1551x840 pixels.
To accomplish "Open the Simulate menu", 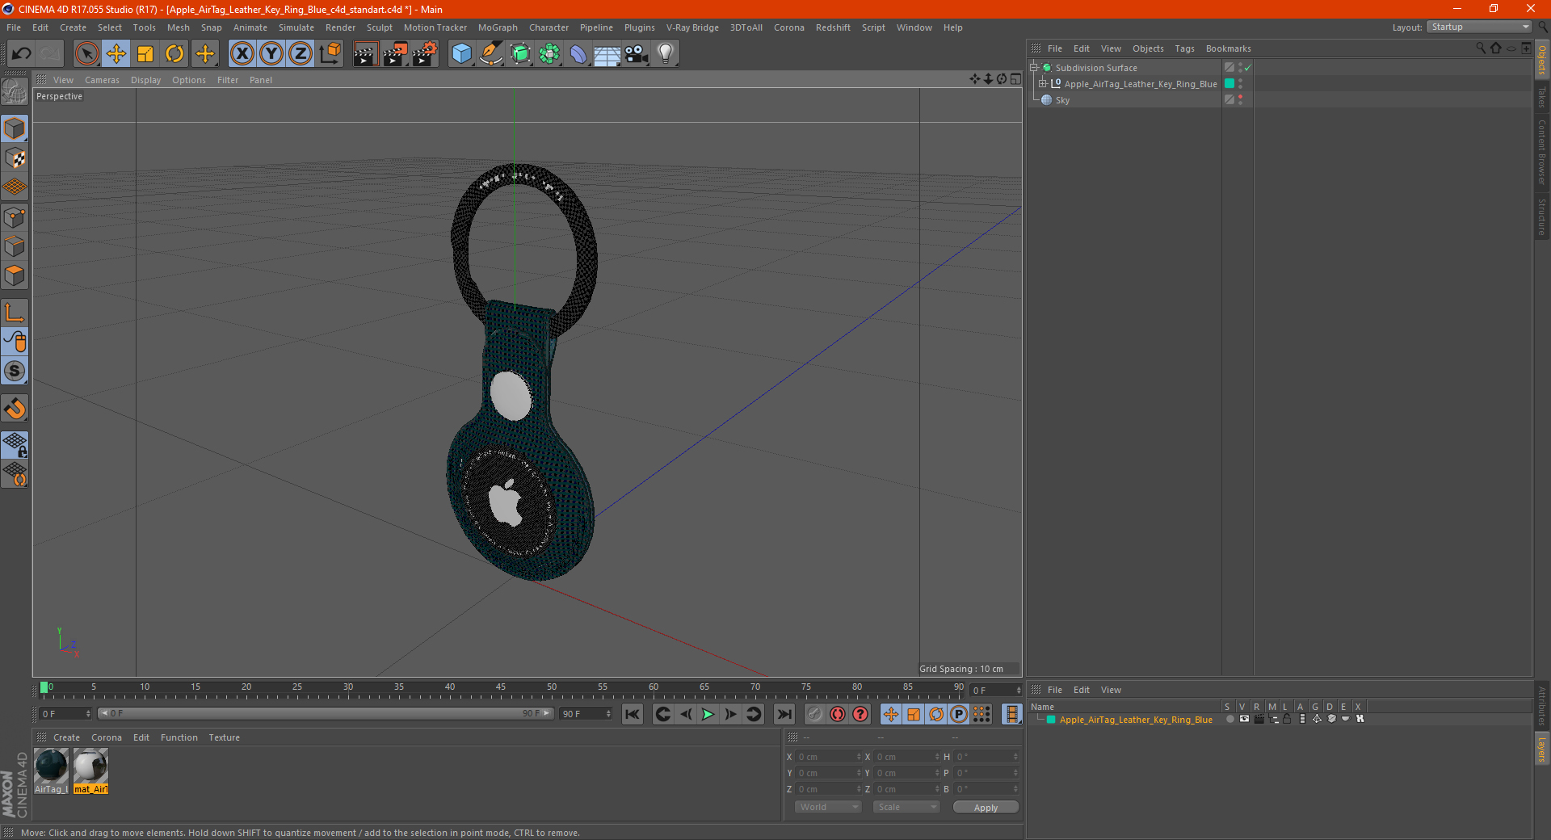I will point(296,27).
